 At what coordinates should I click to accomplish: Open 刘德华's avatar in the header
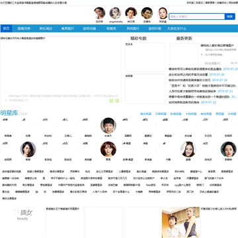[x=147, y=13]
